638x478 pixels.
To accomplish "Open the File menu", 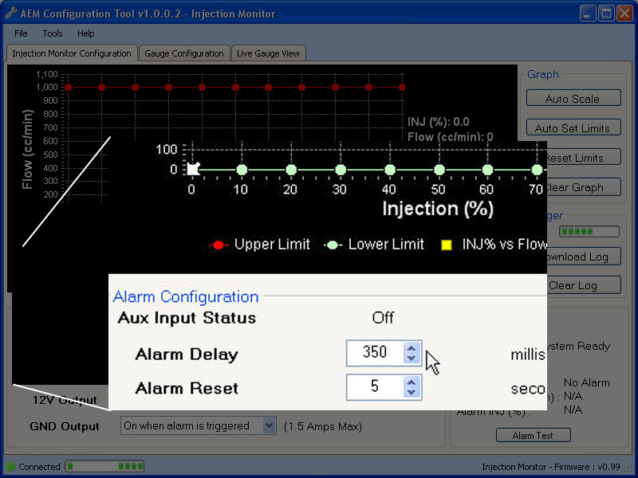I will 21,33.
